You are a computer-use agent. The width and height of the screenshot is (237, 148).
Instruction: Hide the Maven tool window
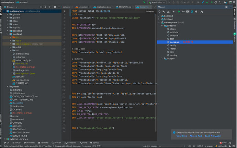coord(231,7)
